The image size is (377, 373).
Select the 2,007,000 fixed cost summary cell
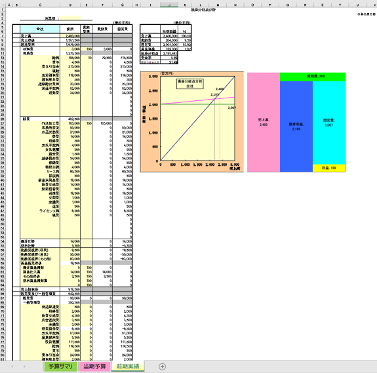tap(169, 45)
